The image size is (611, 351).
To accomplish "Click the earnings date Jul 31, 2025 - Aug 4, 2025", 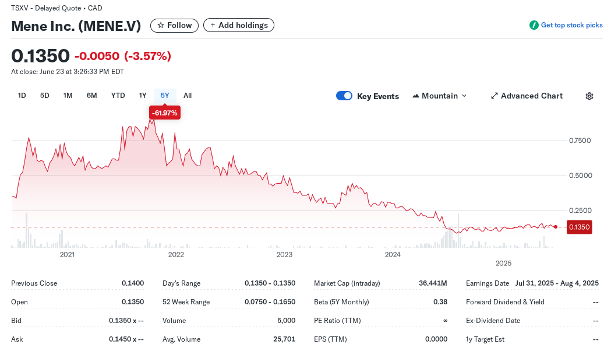I will [557, 283].
